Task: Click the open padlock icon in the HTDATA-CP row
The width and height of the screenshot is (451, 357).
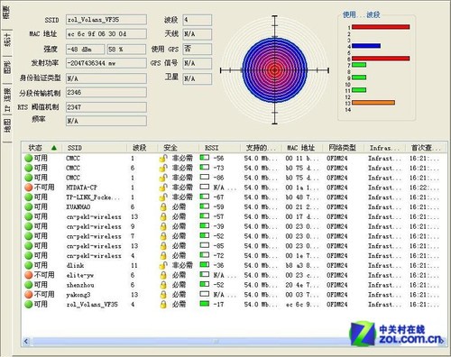Action: (163, 188)
